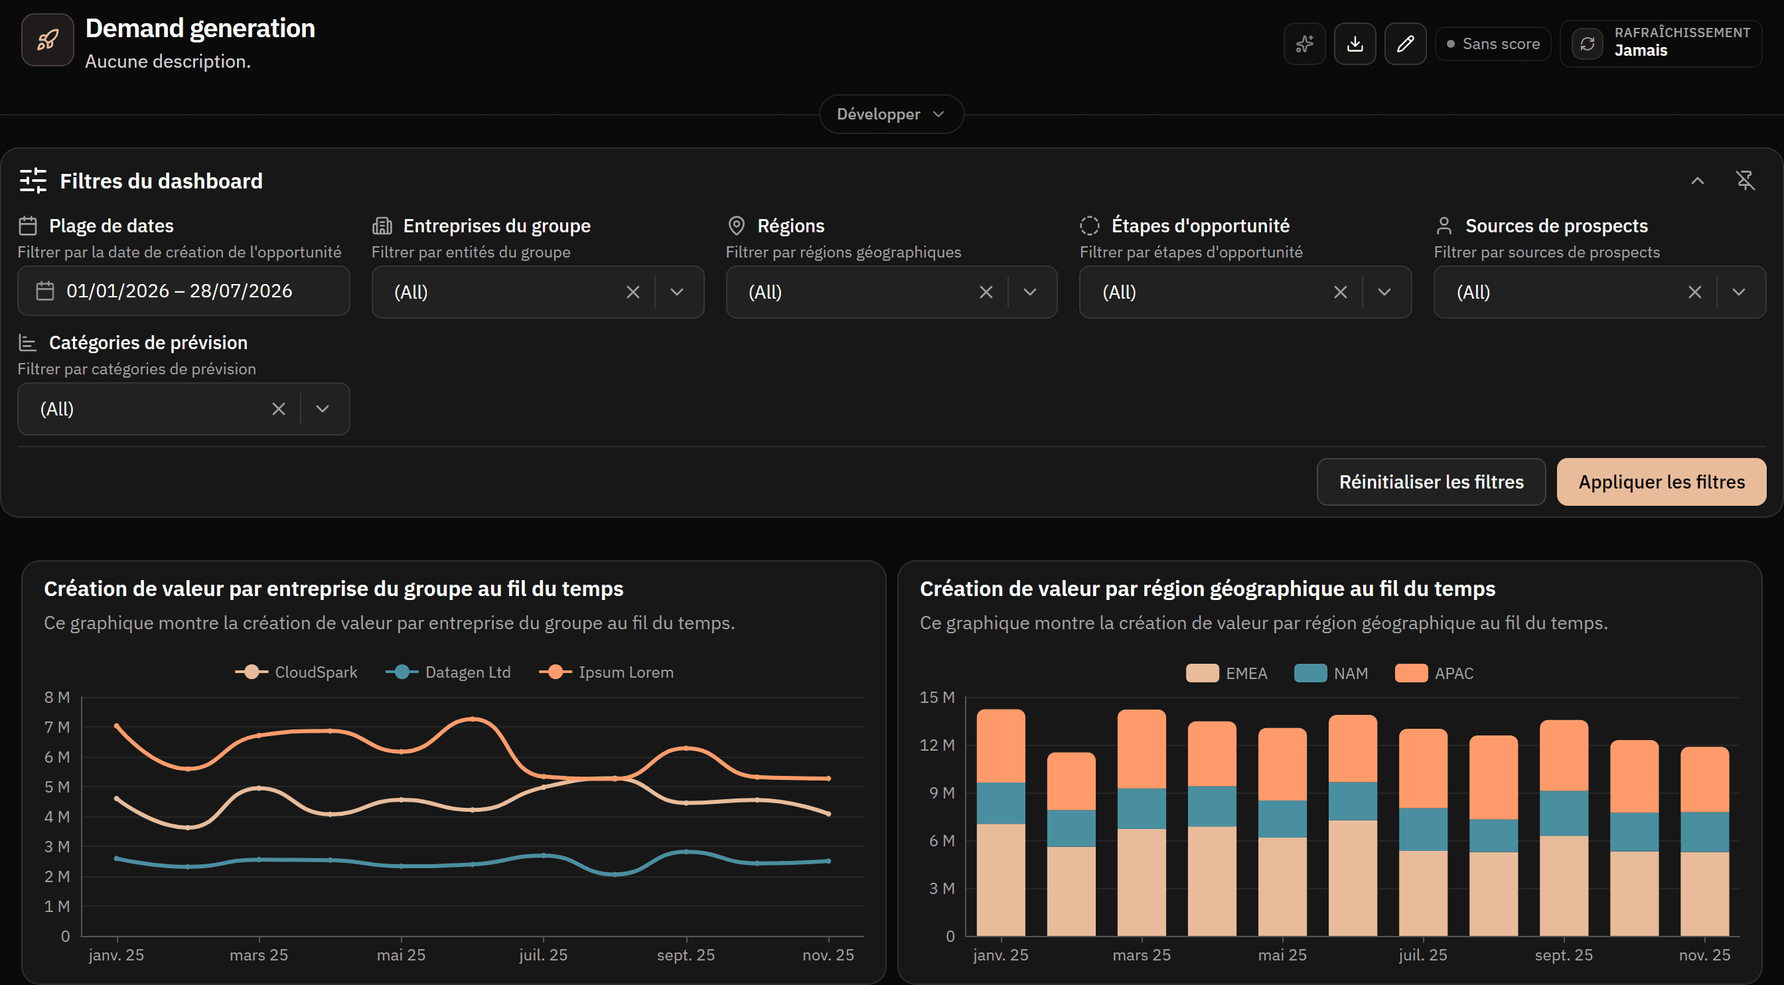The image size is (1784, 985).
Task: Clear the Régions filter
Action: point(986,292)
